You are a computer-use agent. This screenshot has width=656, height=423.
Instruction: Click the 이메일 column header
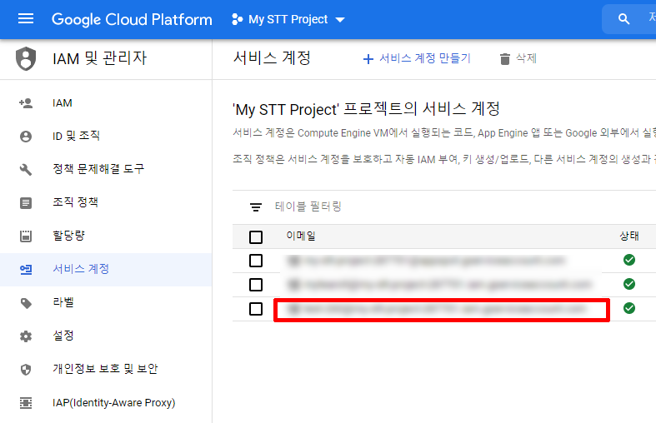(x=301, y=236)
